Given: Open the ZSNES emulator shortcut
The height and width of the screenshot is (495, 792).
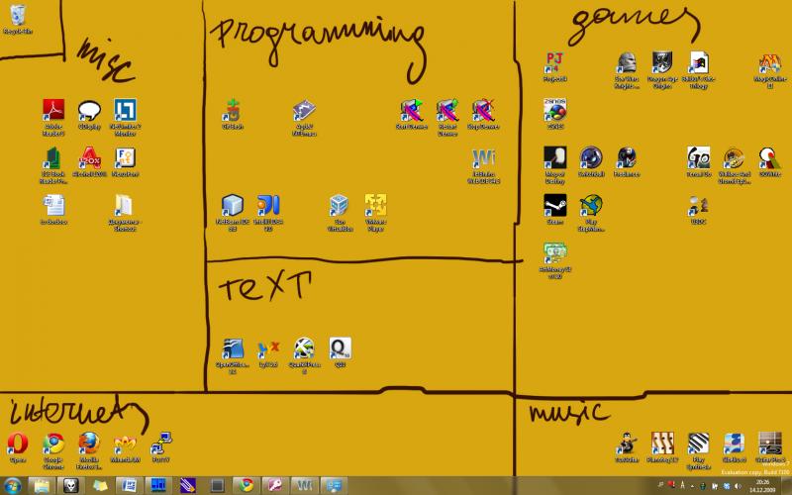Looking at the screenshot, I should 554,110.
